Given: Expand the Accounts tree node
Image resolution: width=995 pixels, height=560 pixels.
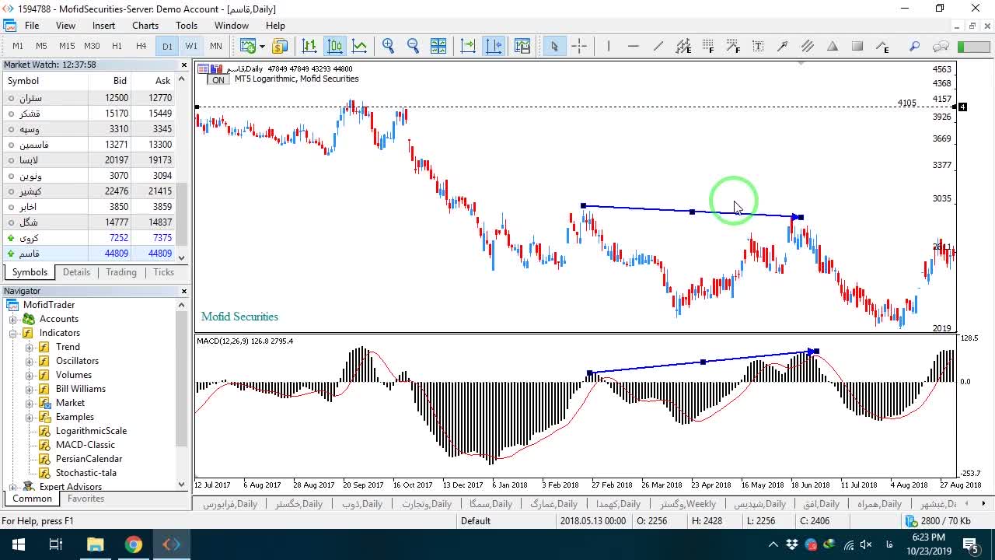Looking at the screenshot, I should click(x=13, y=319).
